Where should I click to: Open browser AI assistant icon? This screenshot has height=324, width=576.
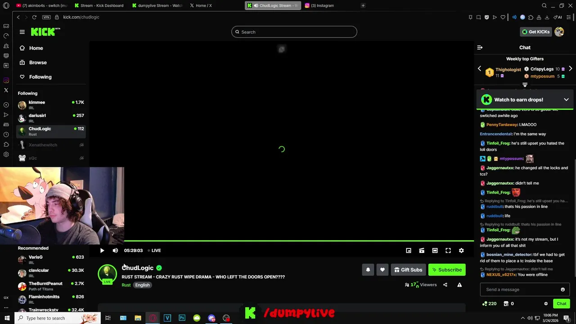[x=558, y=17]
